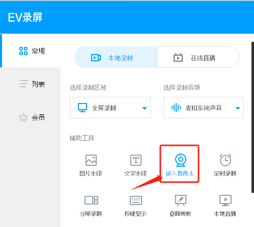This screenshot has height=227, width=254.
Task: Open the 桌面画板 desktop drawing board
Action: (180, 206)
